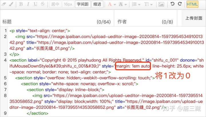Screen dimensions: 206x117
Task: Expand the TI text style arrow
Action: click(151, 5)
